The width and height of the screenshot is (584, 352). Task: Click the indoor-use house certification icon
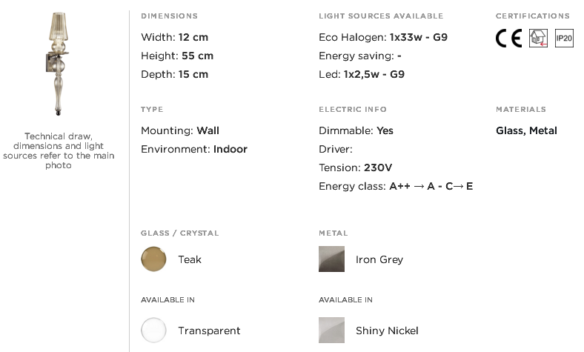click(538, 38)
